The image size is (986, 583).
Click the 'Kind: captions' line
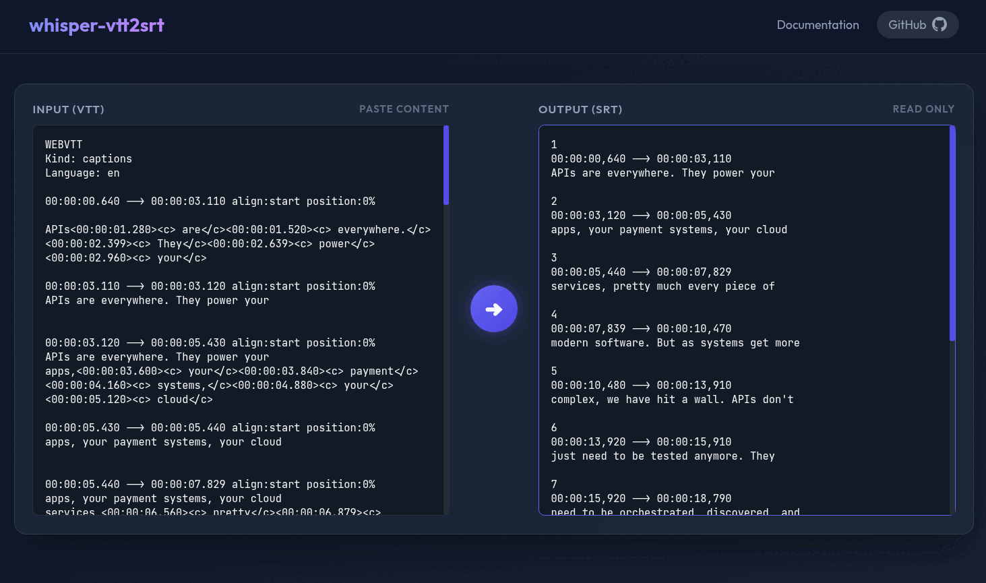[x=88, y=159]
